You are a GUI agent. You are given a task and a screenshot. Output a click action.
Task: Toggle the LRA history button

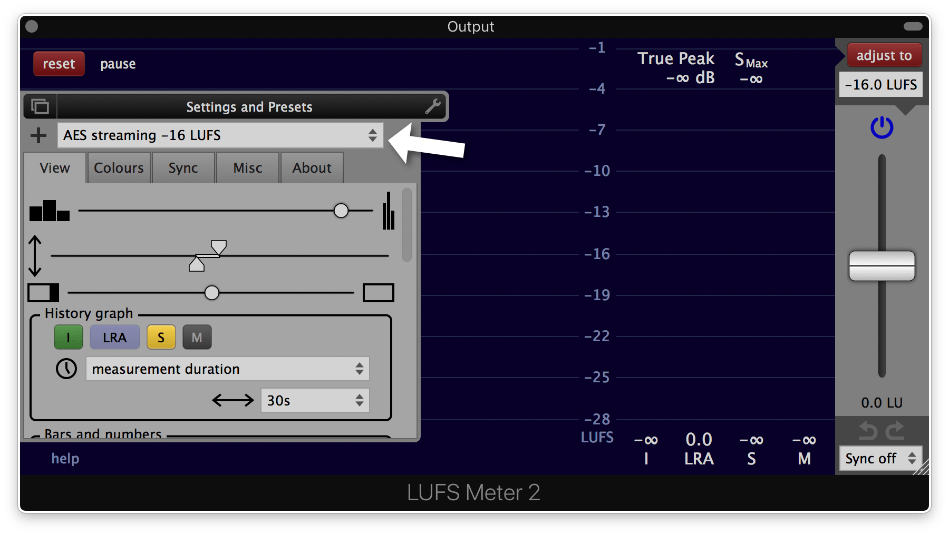pos(114,338)
